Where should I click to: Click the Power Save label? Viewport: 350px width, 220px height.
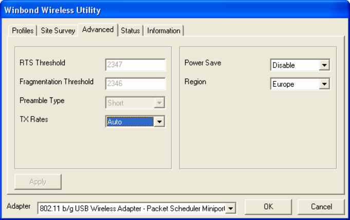(202, 63)
